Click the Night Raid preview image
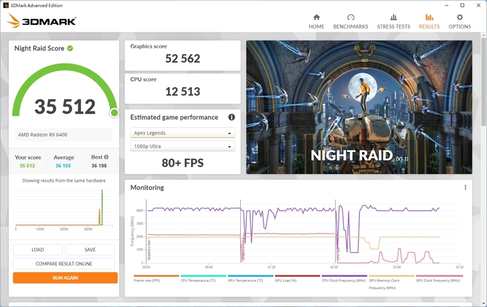This screenshot has height=307, width=487. pyautogui.click(x=359, y=107)
